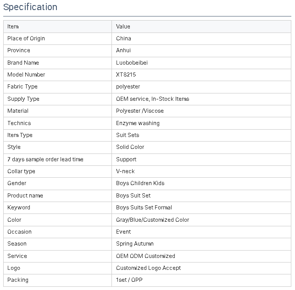The height and width of the screenshot is (290, 295).
Task: Click Boys Children Kids gender value
Action: pos(140,183)
